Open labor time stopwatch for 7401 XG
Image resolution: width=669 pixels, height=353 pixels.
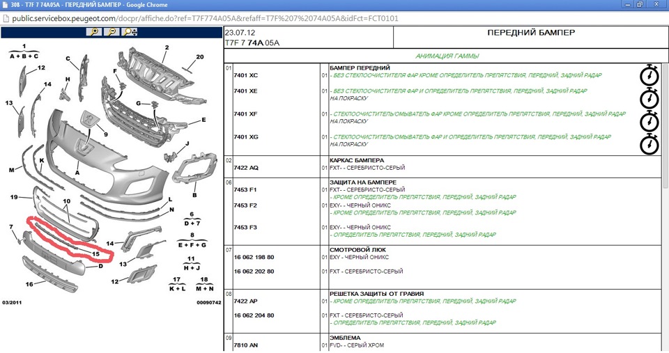tap(649, 144)
